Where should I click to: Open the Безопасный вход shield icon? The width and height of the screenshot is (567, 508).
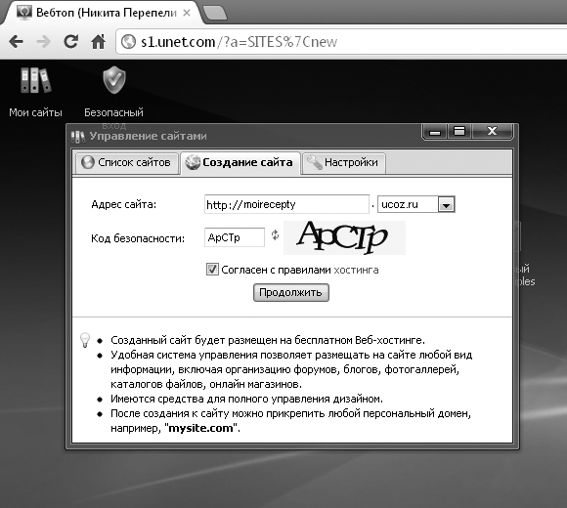tap(114, 80)
